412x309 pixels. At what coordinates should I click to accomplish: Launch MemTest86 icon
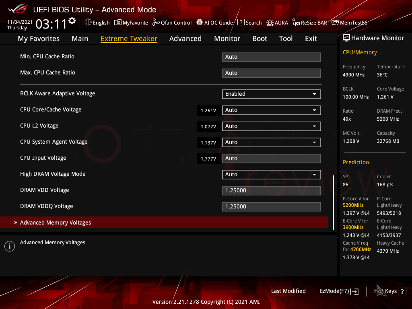point(335,23)
